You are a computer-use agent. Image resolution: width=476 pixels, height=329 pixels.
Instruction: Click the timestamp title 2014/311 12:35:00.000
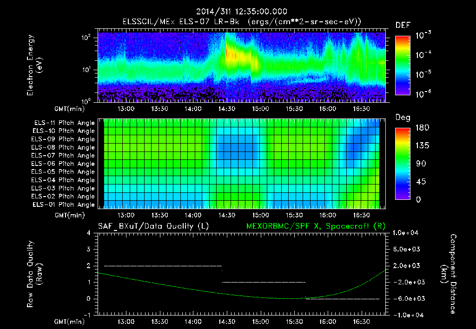click(242, 12)
